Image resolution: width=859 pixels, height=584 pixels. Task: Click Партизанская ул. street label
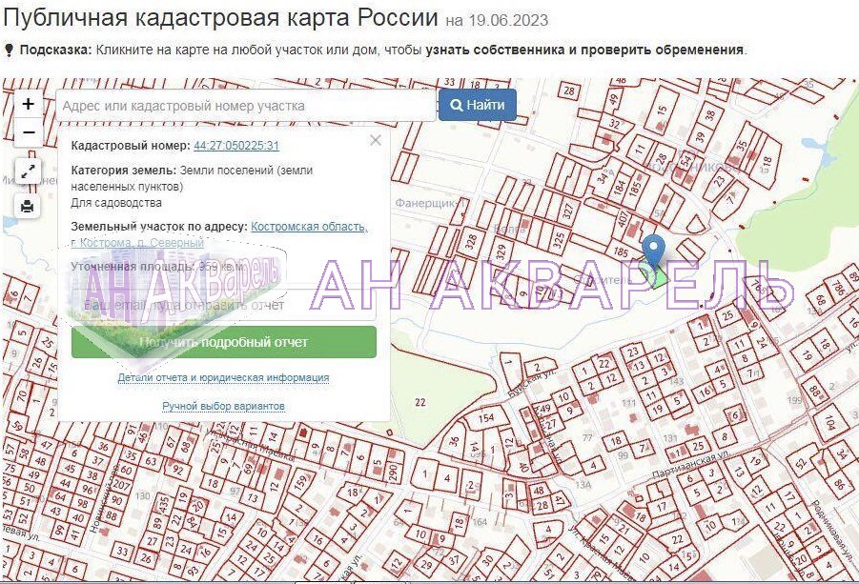point(691,465)
